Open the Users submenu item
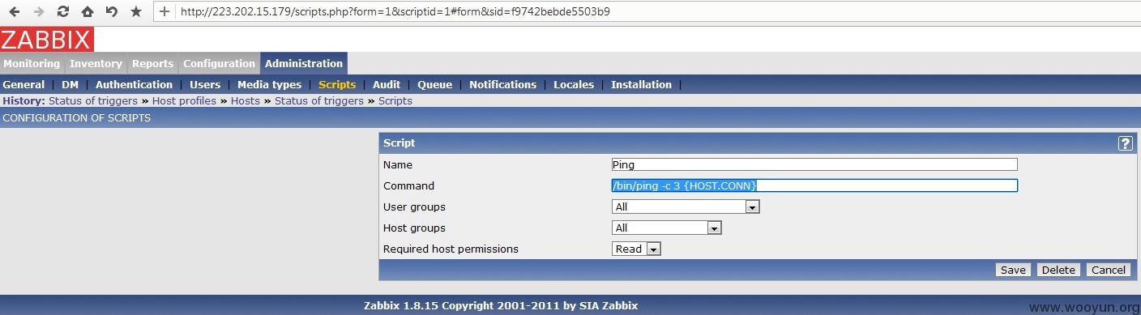The image size is (1141, 315). [205, 84]
